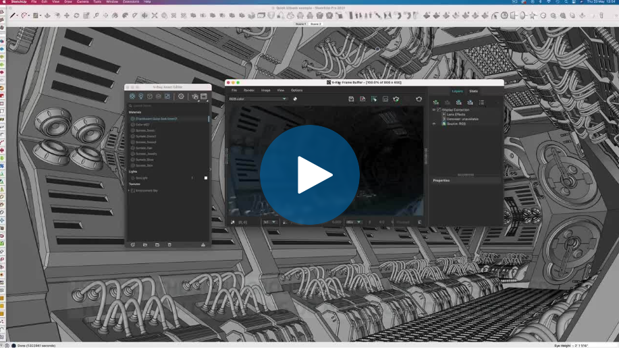This screenshot has width=619, height=349.
Task: Open the Render menu in Frame Buffer
Action: tap(248, 90)
